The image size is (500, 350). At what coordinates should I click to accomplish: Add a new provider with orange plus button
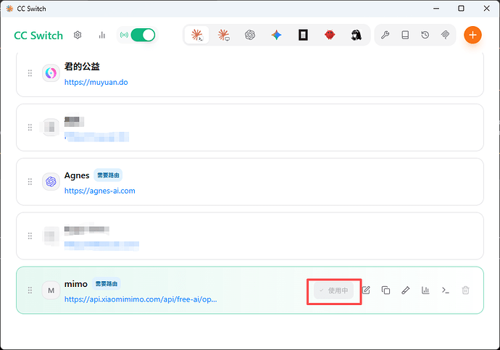[472, 35]
